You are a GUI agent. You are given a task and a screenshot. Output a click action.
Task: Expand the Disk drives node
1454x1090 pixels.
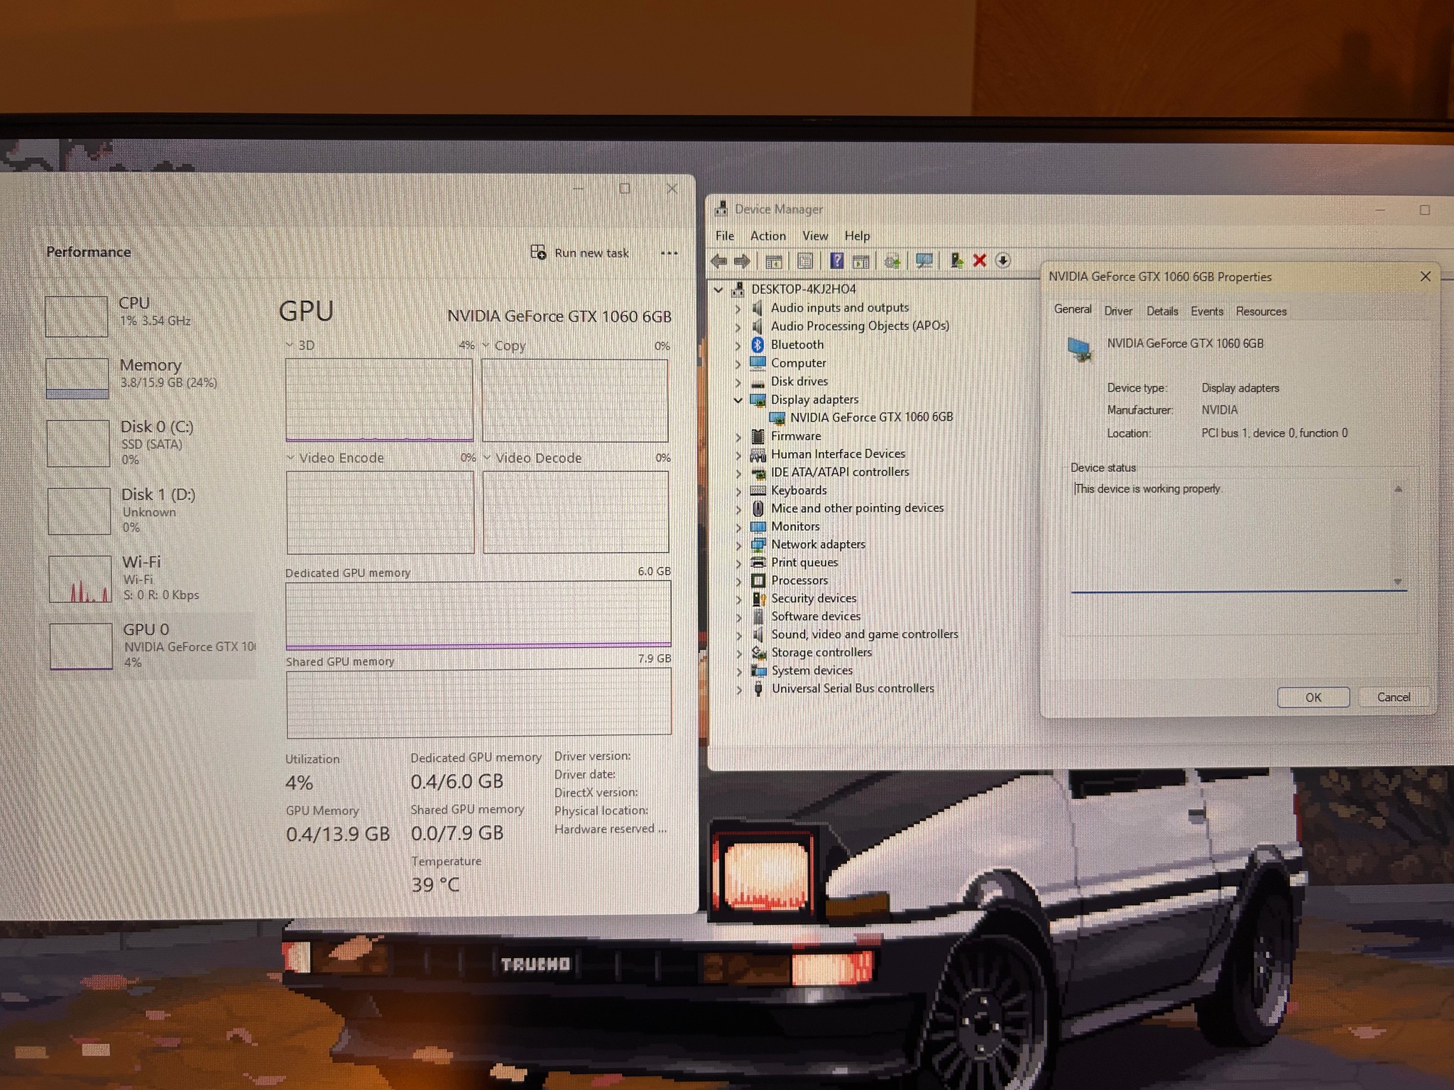(x=738, y=382)
